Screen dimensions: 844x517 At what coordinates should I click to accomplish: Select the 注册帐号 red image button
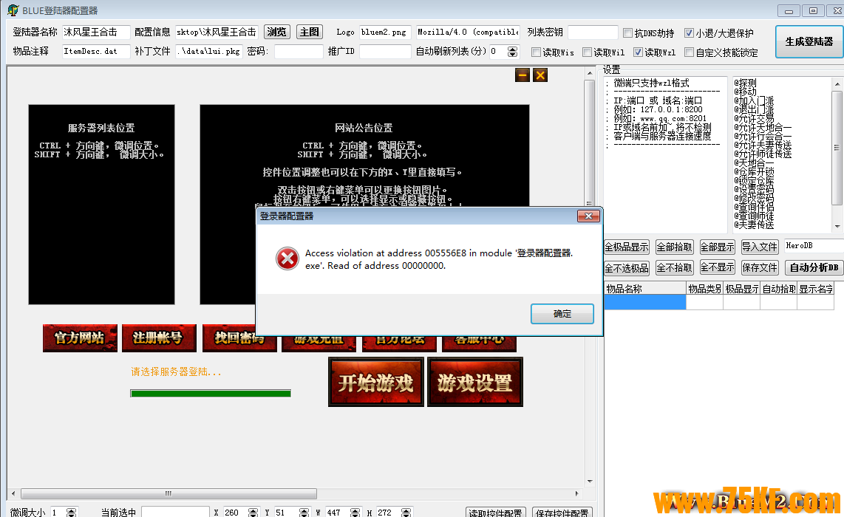click(159, 338)
